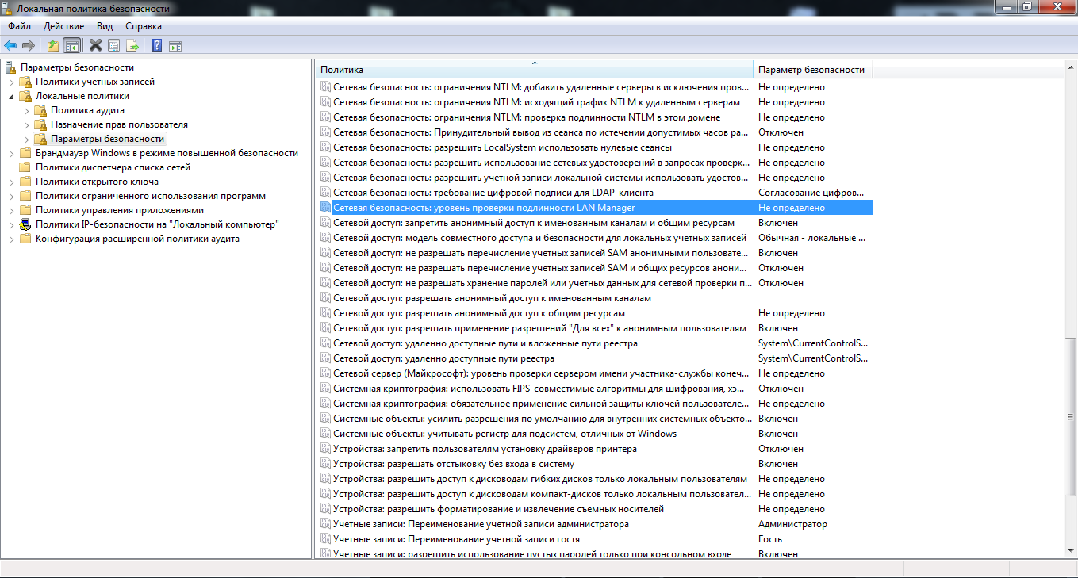Open the Вид menu
The image size is (1078, 578).
coord(105,26)
